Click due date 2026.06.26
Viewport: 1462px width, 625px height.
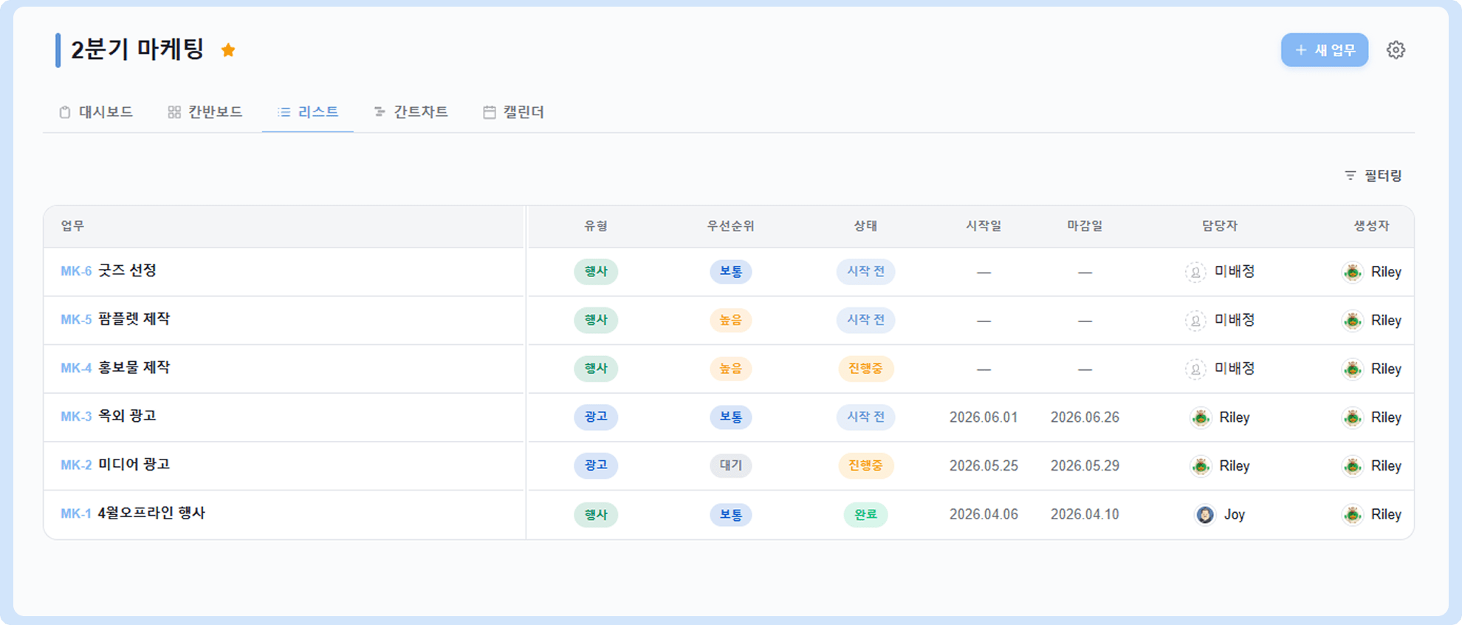pyautogui.click(x=1085, y=417)
